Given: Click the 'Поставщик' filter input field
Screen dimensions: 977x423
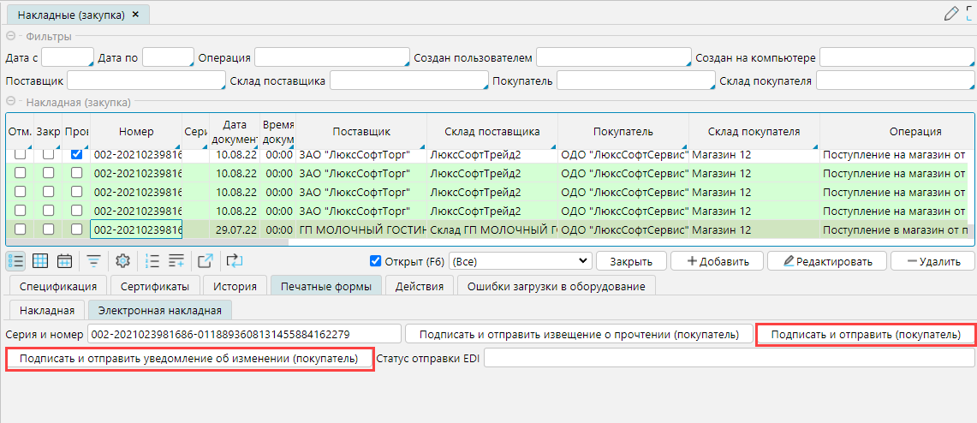Looking at the screenshot, I should coord(146,80).
